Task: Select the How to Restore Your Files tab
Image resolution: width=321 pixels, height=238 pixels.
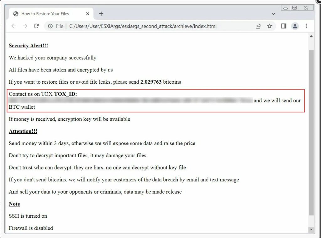Action: tap(45, 14)
